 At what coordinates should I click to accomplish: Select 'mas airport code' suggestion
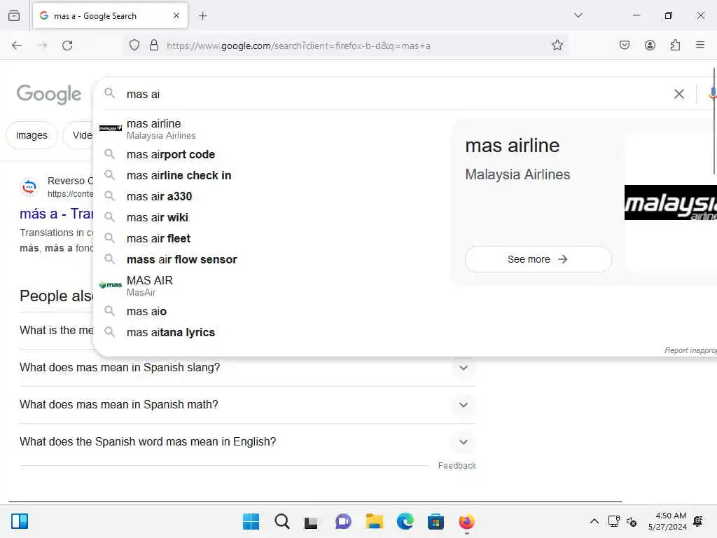pos(272,155)
